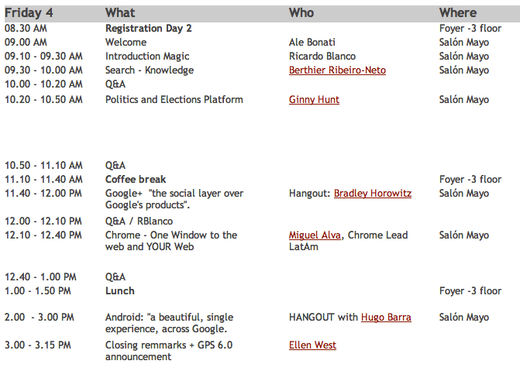
Task: Click the "Where" column header
Action: pyautogui.click(x=458, y=12)
